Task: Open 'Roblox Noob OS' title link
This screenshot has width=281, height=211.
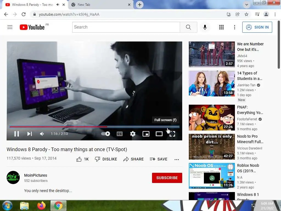Action: [x=248, y=168]
